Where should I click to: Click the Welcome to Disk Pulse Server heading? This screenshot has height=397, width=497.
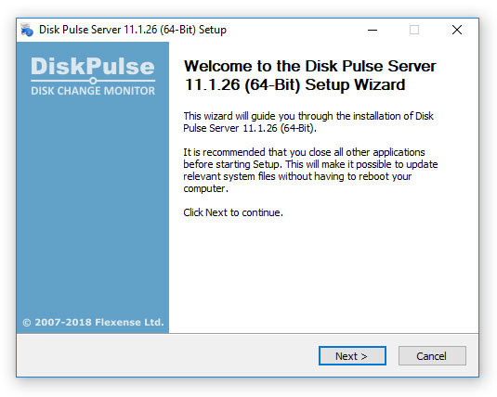pyautogui.click(x=310, y=75)
